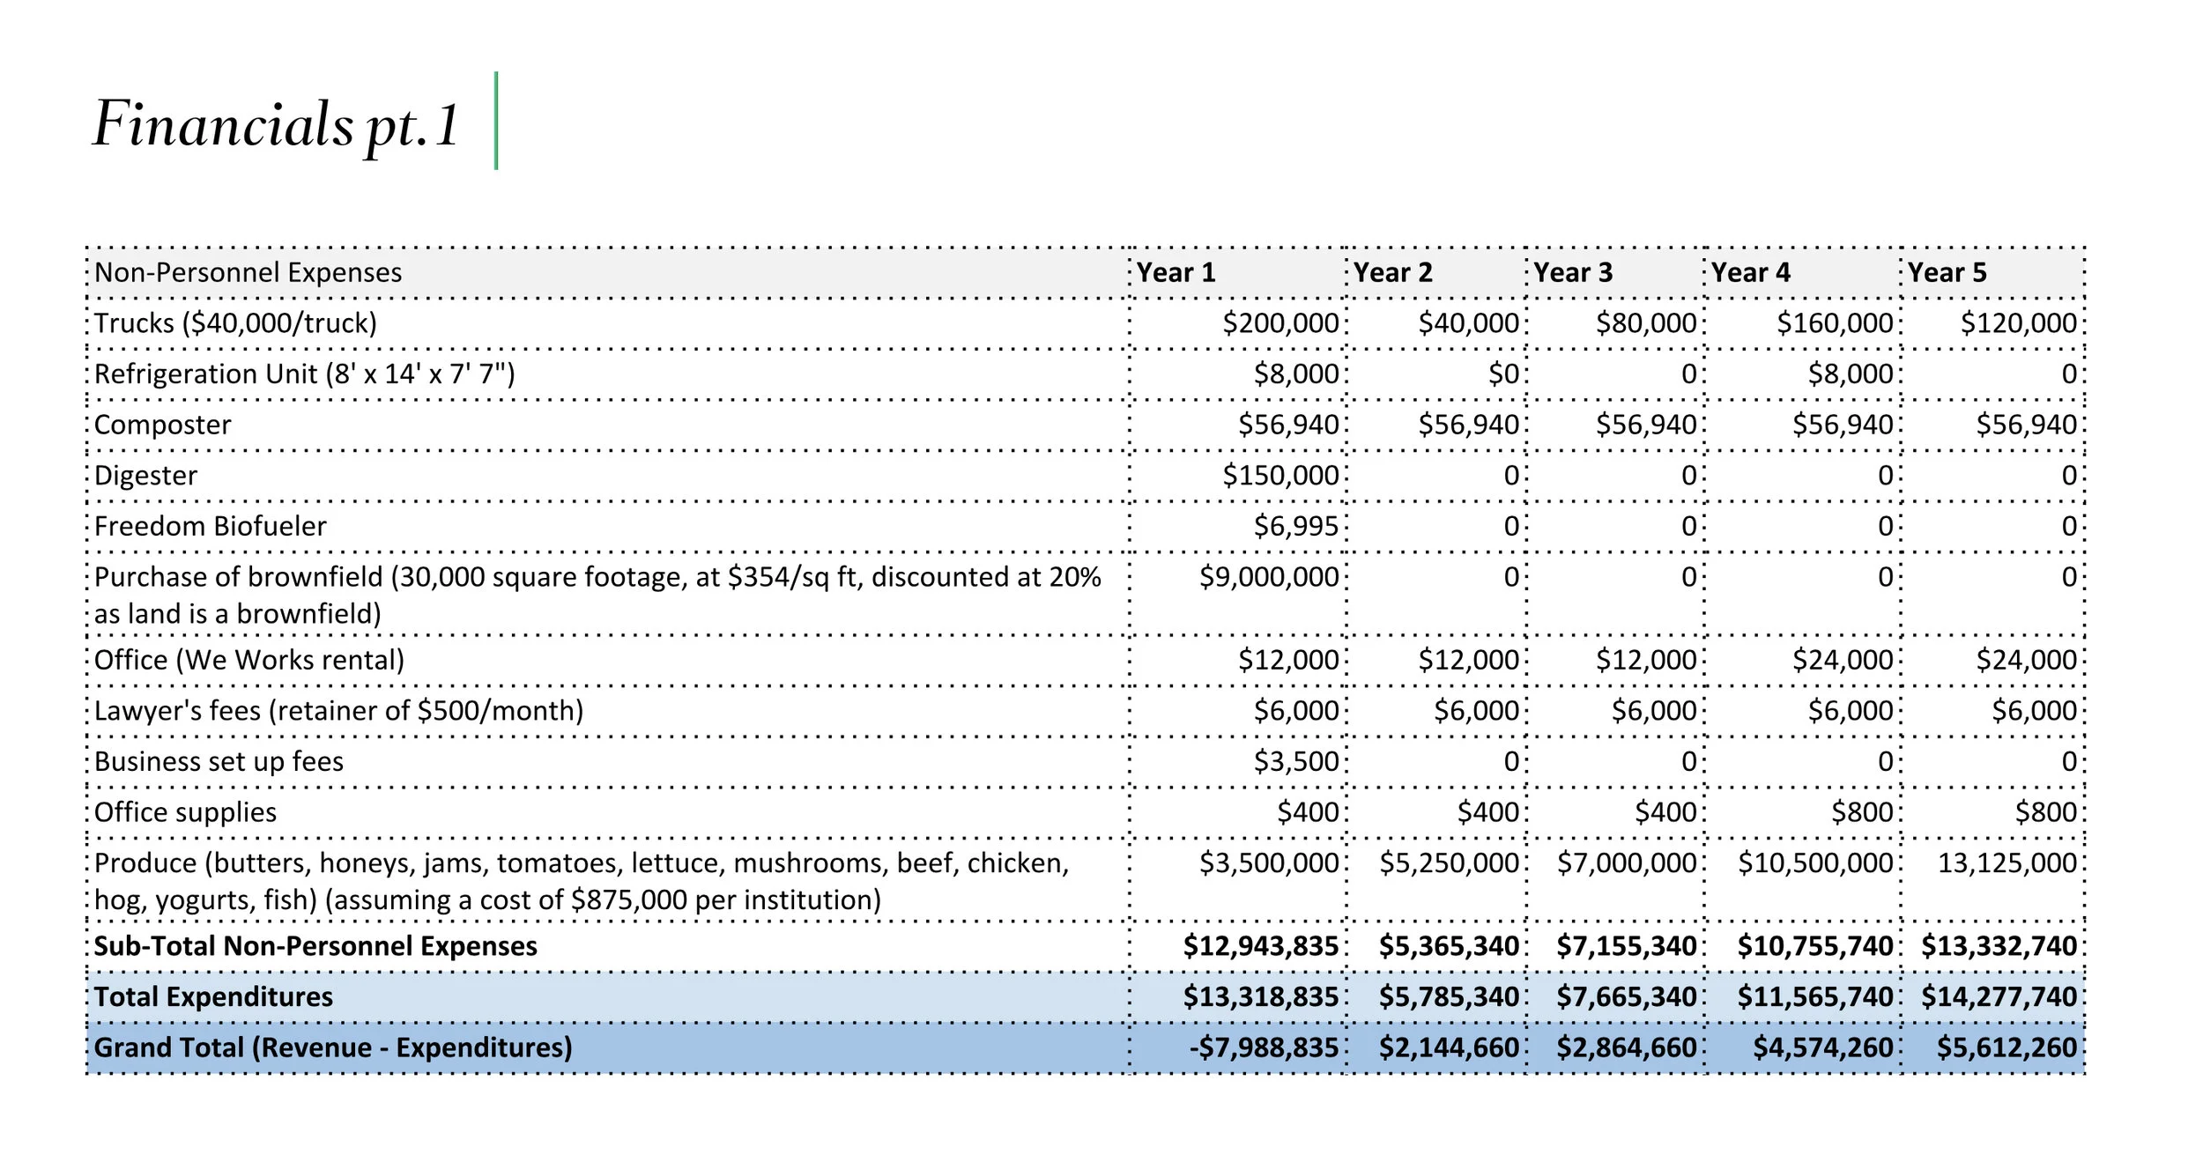Click the Composter row label

click(x=162, y=425)
